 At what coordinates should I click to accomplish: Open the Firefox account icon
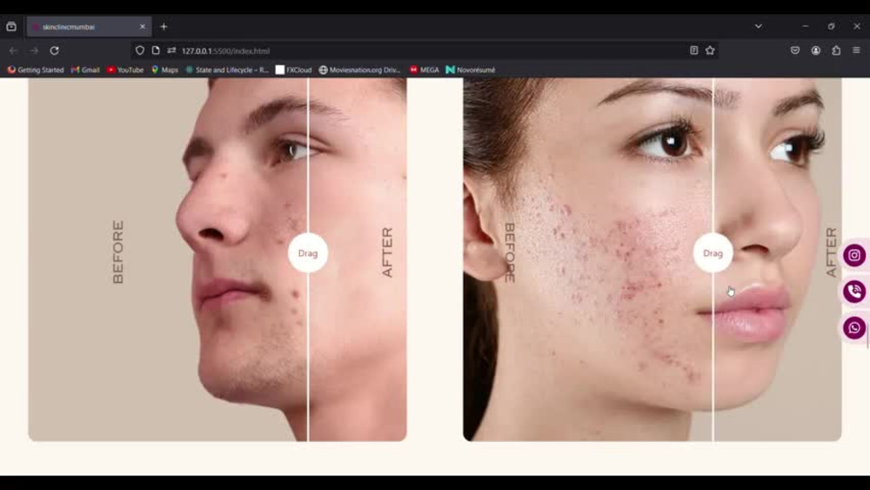(x=816, y=50)
